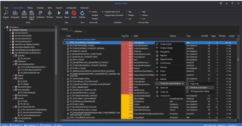
Task: Open the Instance grouping dropdown
Action: pos(71,29)
